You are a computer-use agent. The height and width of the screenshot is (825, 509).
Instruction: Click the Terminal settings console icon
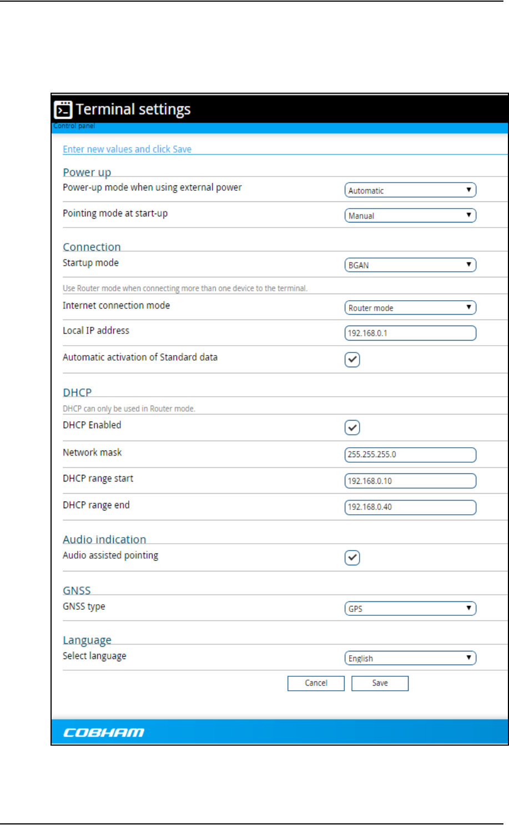point(63,110)
